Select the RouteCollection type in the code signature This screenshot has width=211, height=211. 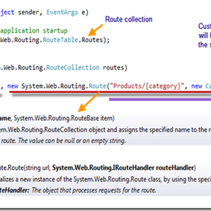[x=73, y=68]
